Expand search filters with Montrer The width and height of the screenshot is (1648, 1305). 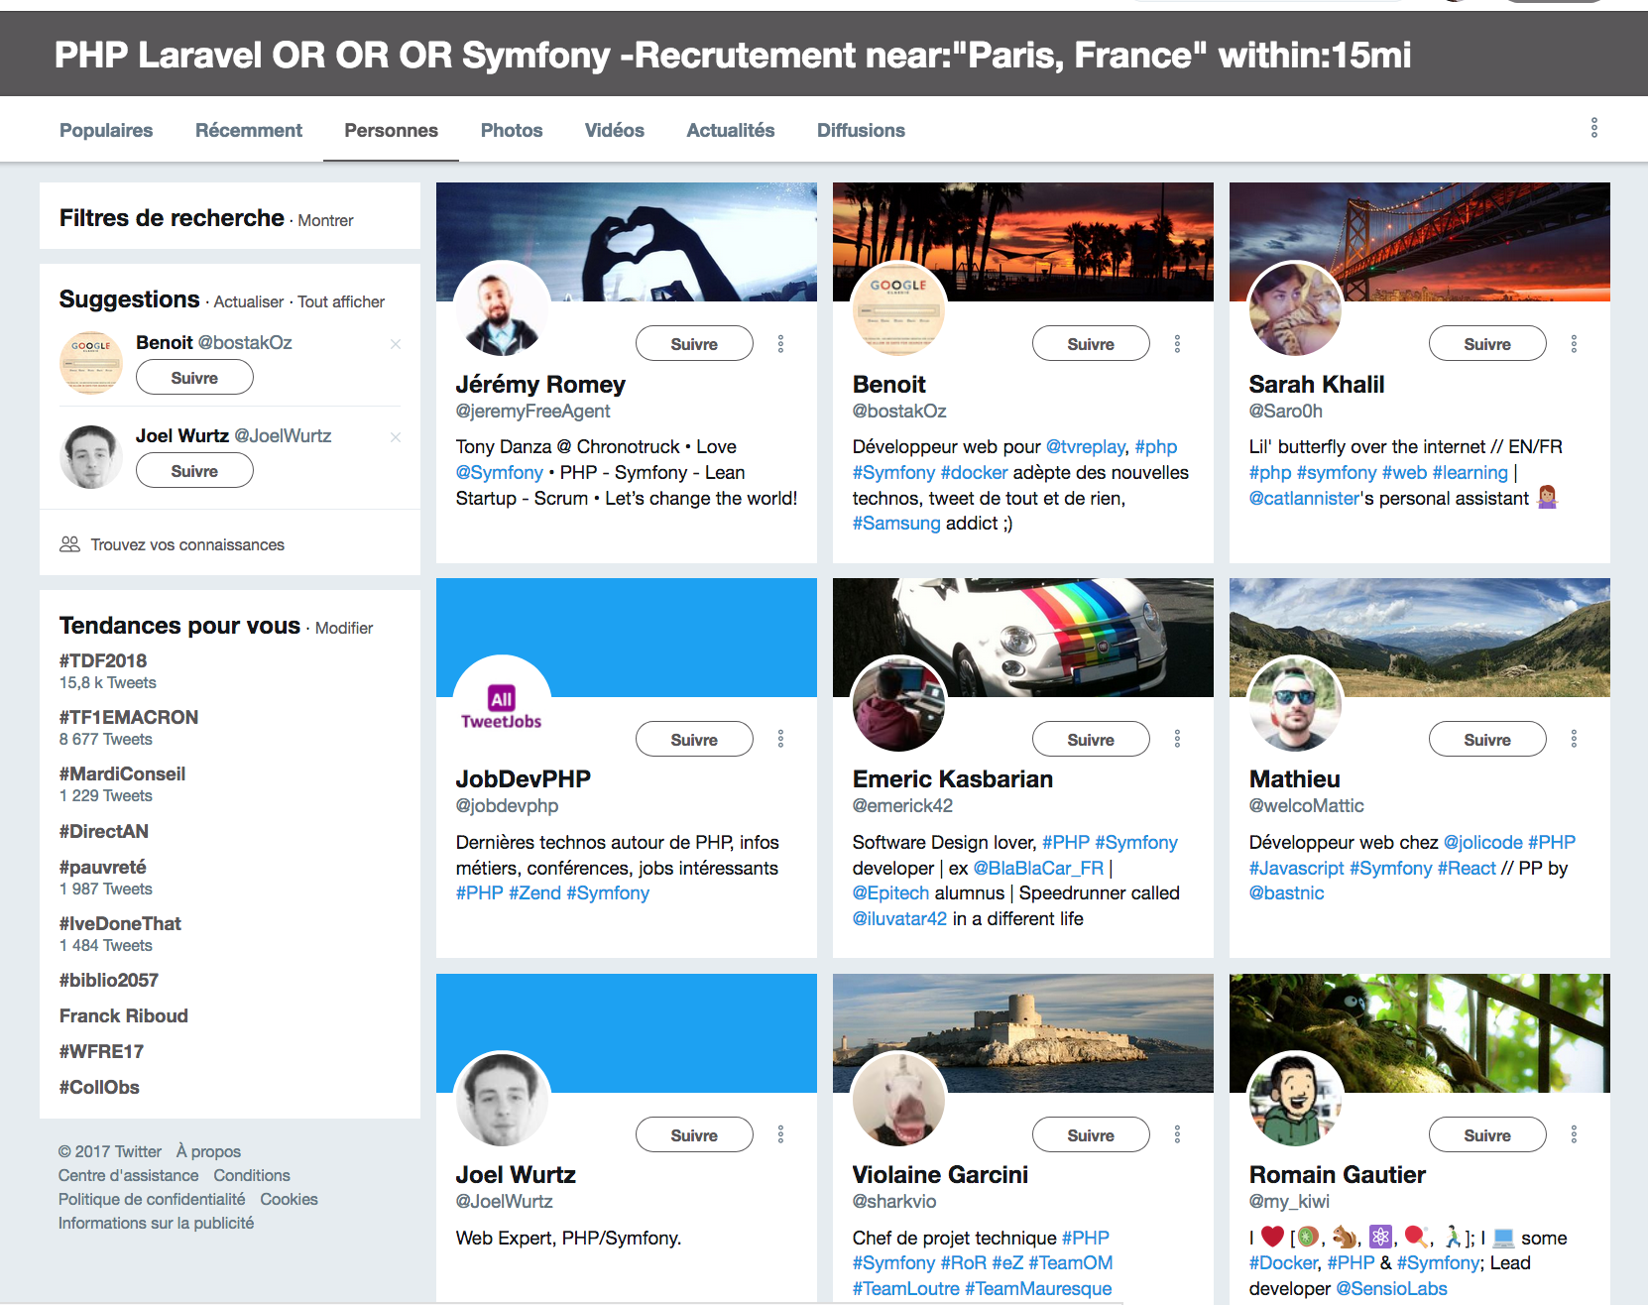[x=325, y=220]
